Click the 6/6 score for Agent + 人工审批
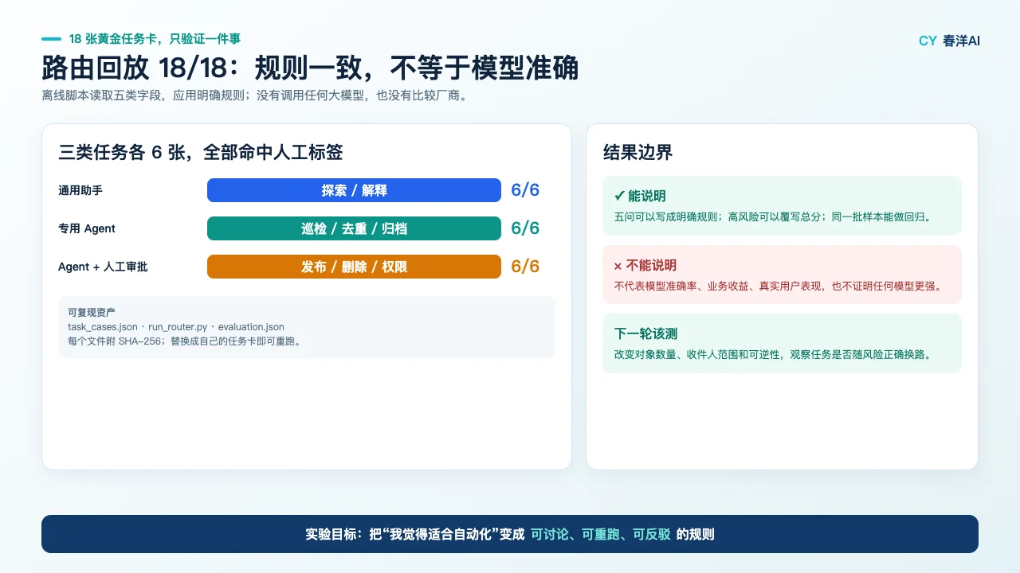This screenshot has width=1020, height=573. (525, 267)
